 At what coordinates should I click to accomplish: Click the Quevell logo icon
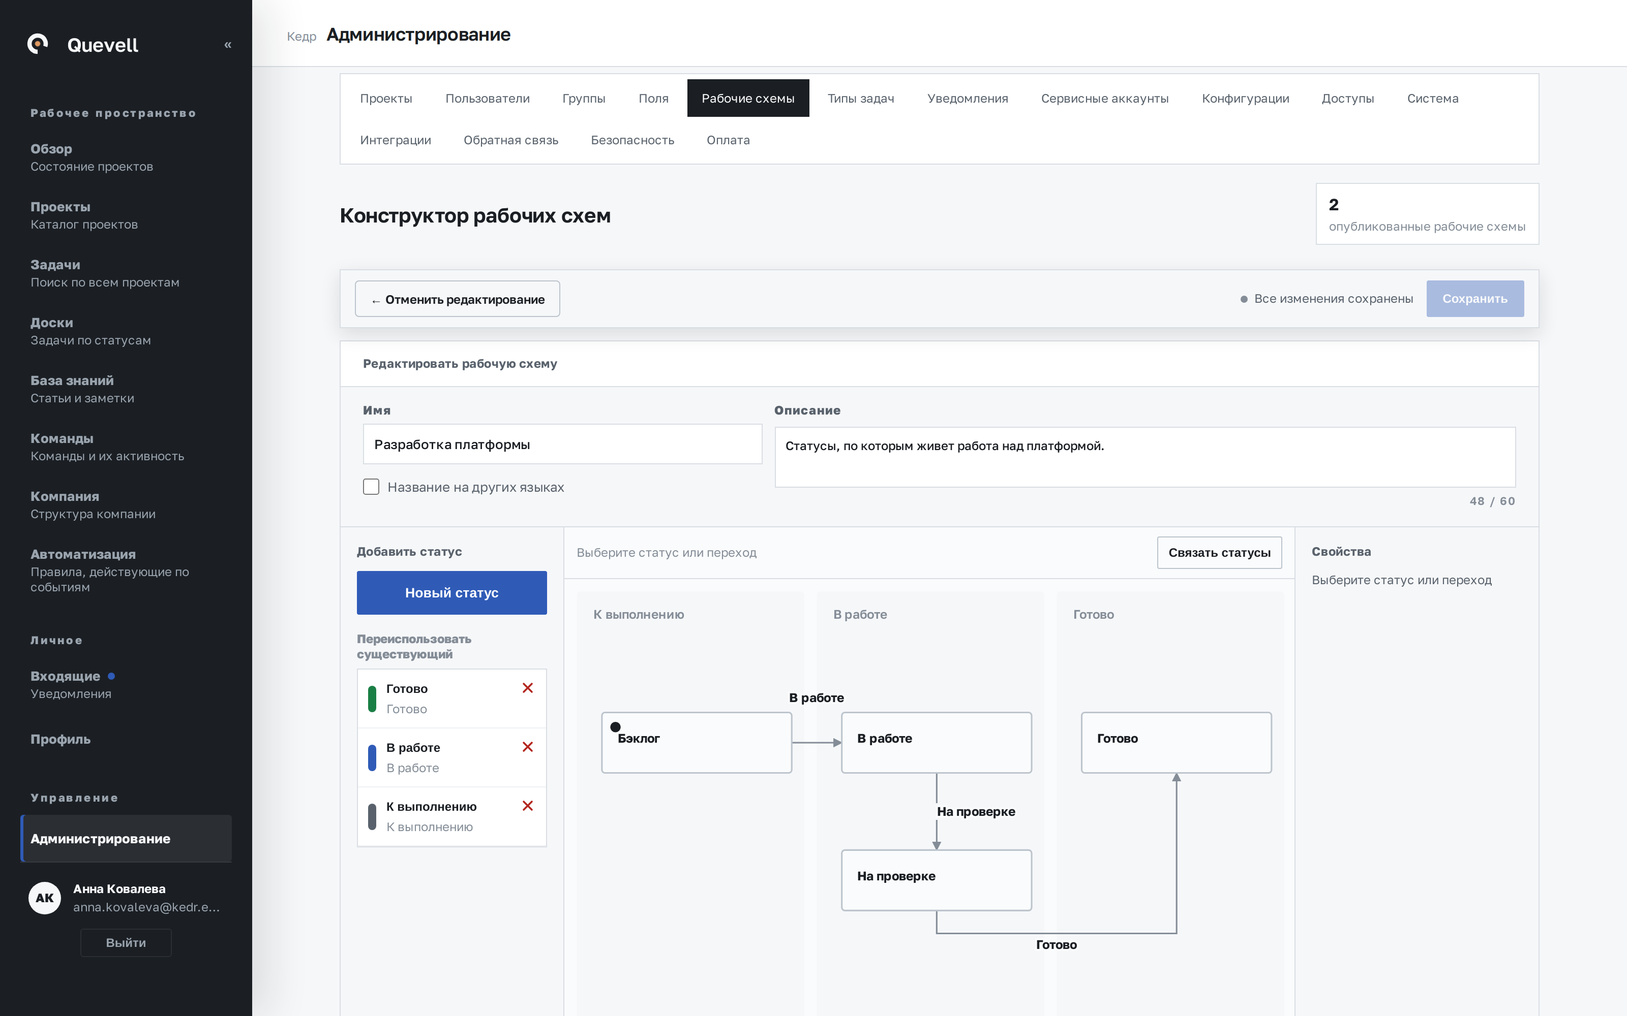point(38,44)
